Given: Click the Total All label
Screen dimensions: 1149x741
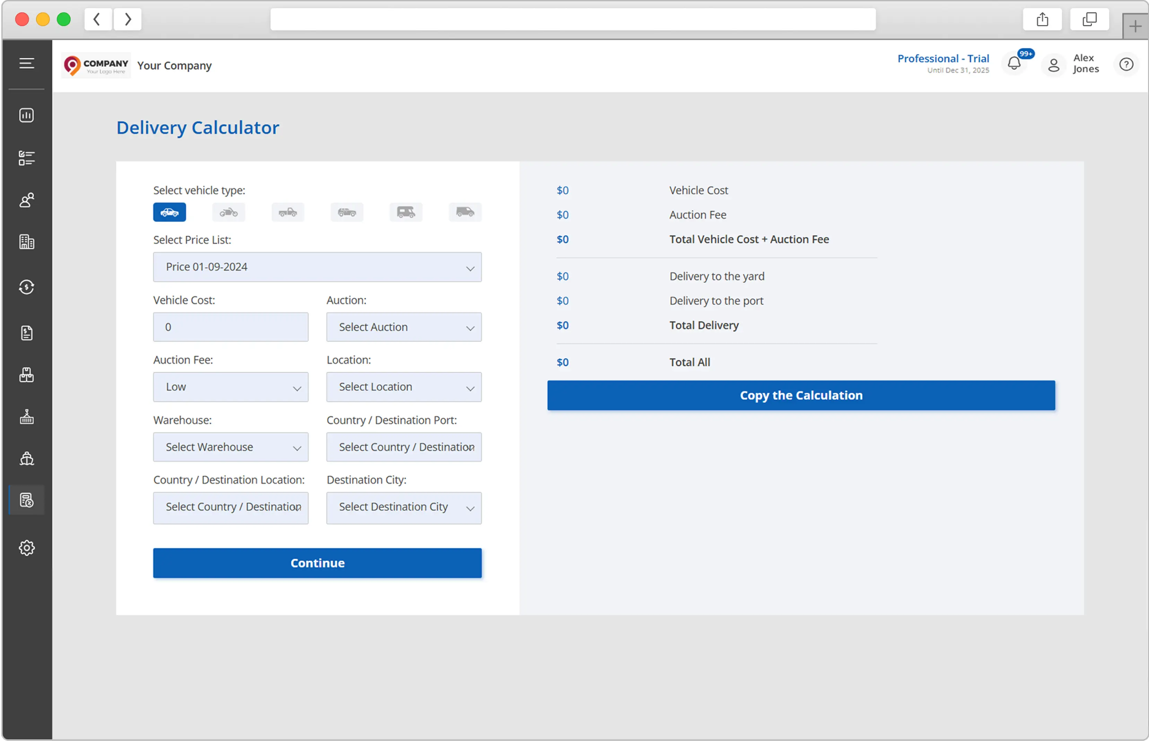Looking at the screenshot, I should click(x=690, y=362).
